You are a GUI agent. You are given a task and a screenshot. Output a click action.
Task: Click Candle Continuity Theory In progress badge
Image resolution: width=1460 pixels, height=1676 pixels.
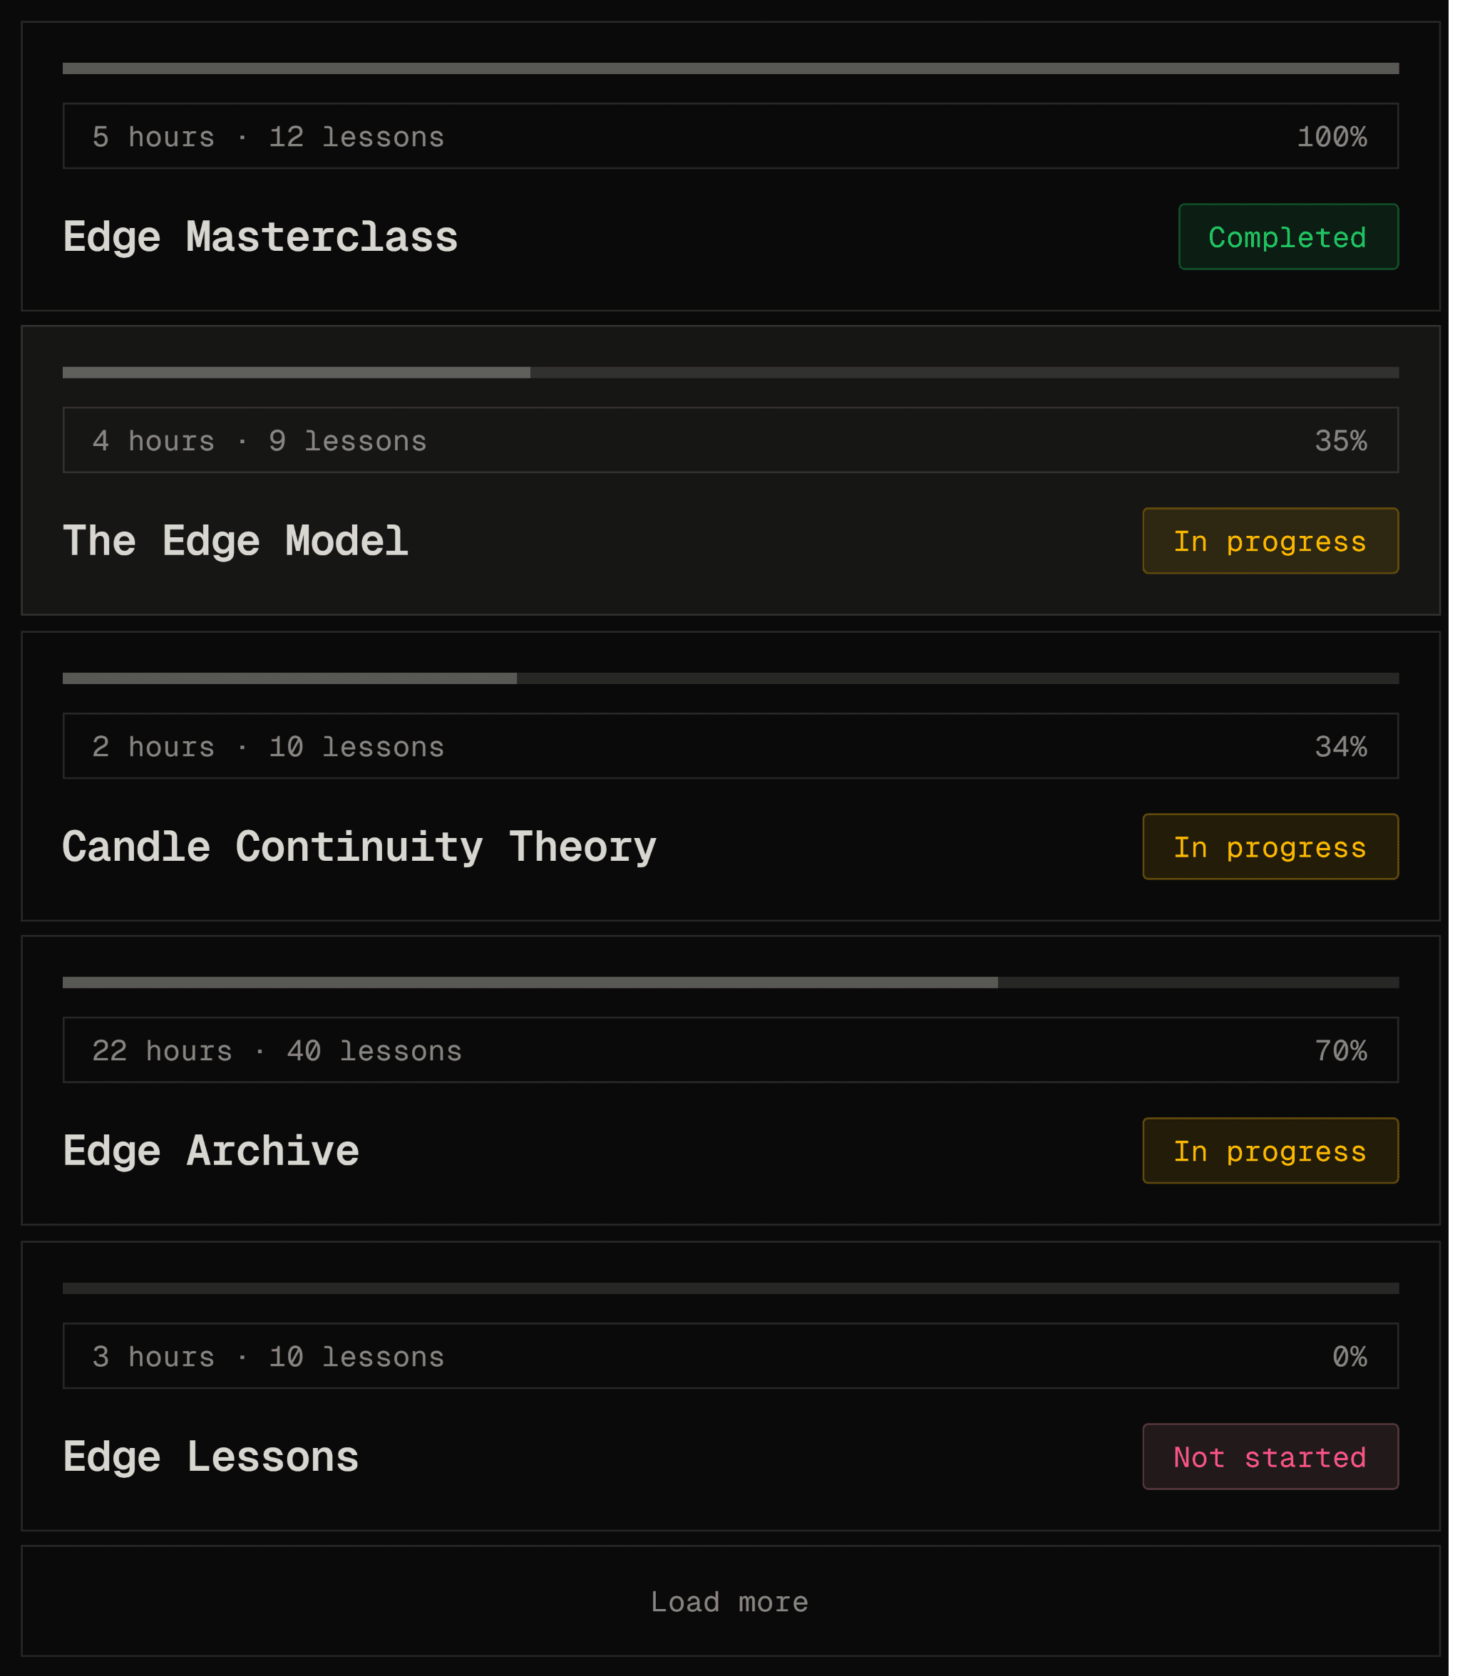[x=1281, y=854]
